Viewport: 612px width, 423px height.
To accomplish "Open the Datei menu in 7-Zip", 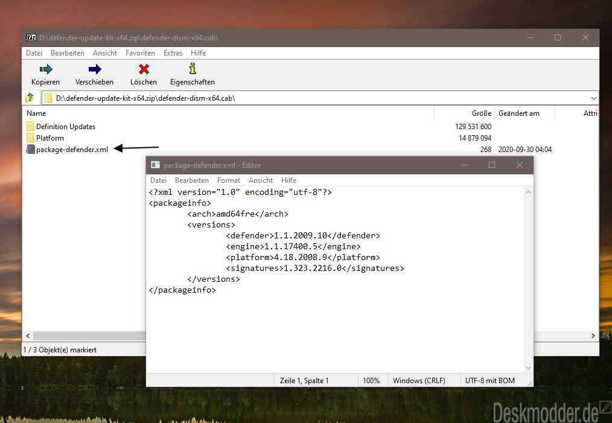I will pos(34,53).
